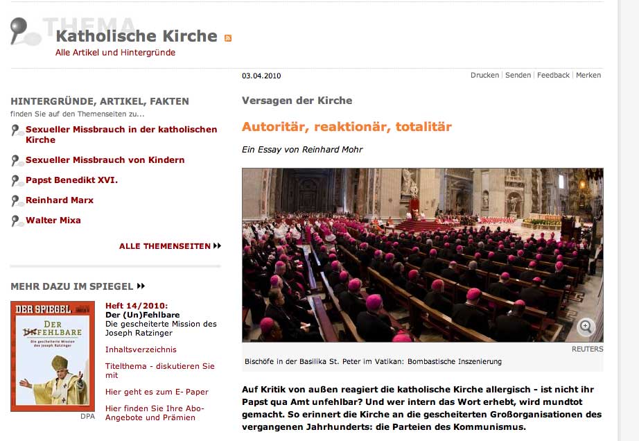Open Sexueller Missbrauch in der katholischen Kirche
Viewport: 639px width, 441px height.
[121, 135]
